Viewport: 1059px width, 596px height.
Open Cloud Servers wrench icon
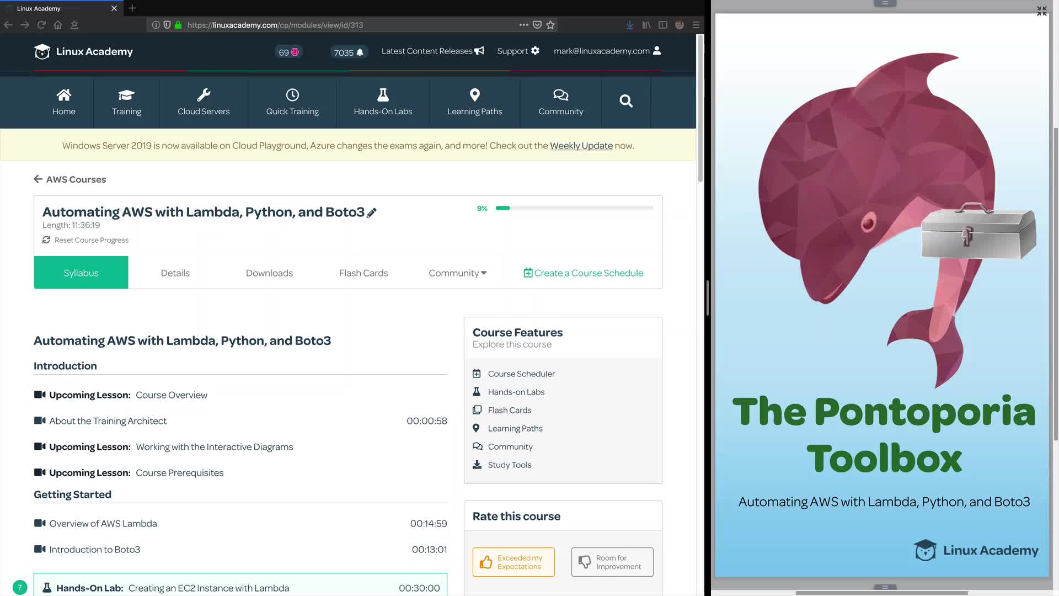coord(204,95)
